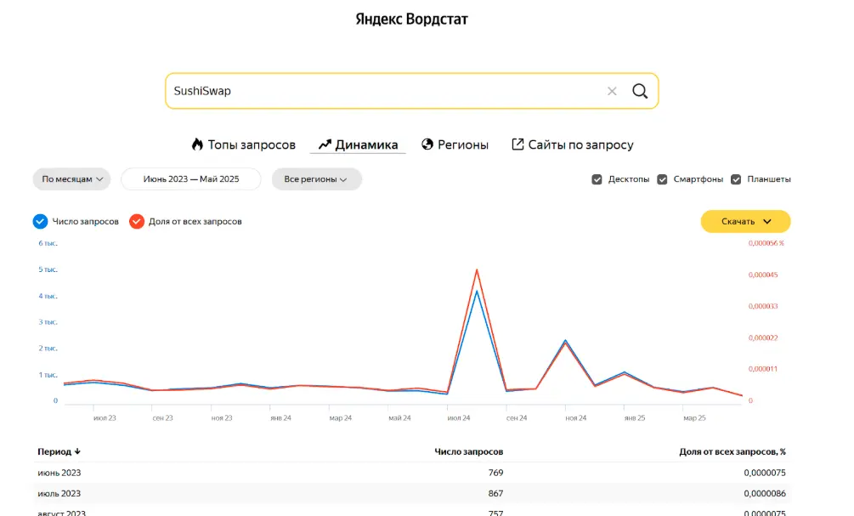Switch to the Динамика tab
The image size is (854, 516).
(x=358, y=145)
